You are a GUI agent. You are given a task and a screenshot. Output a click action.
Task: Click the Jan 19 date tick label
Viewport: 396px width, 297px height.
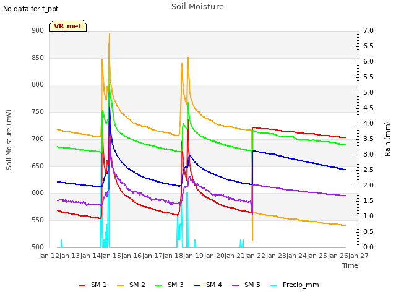pos(194,256)
